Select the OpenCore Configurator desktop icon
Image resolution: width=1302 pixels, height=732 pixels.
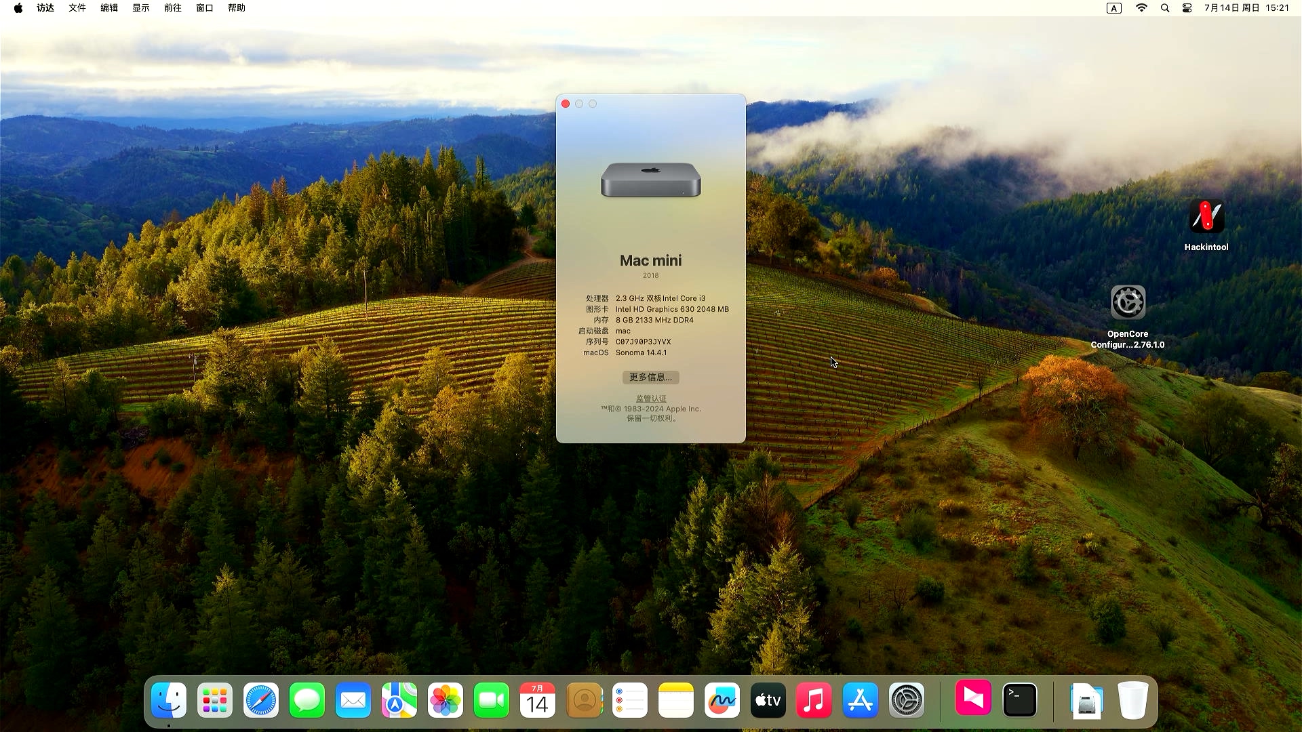pyautogui.click(x=1128, y=302)
